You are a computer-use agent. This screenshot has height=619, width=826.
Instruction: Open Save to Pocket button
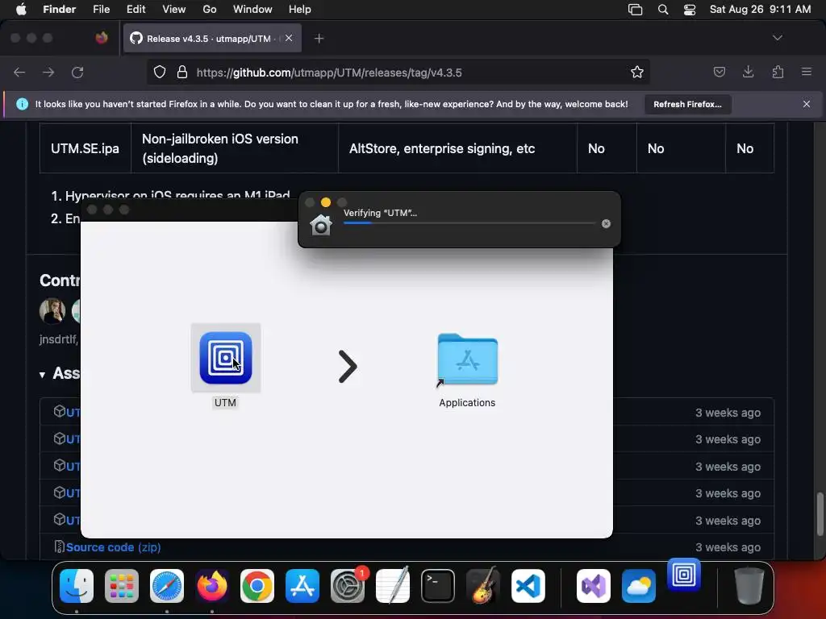(719, 72)
